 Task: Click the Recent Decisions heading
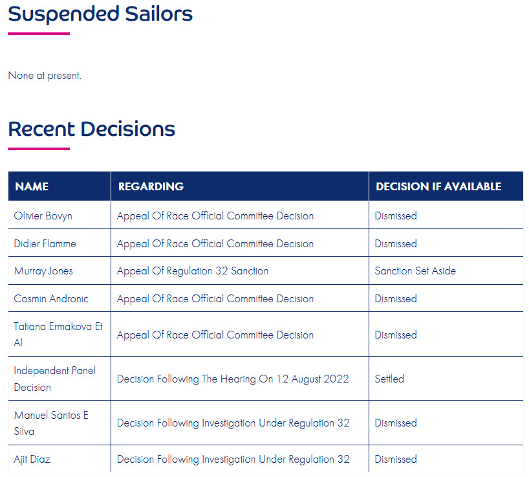coord(91,129)
